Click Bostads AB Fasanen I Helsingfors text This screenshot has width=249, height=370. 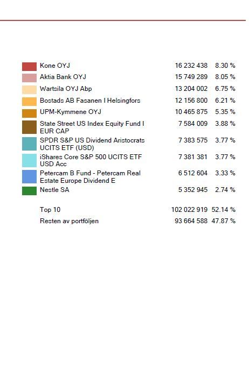tap(90, 100)
